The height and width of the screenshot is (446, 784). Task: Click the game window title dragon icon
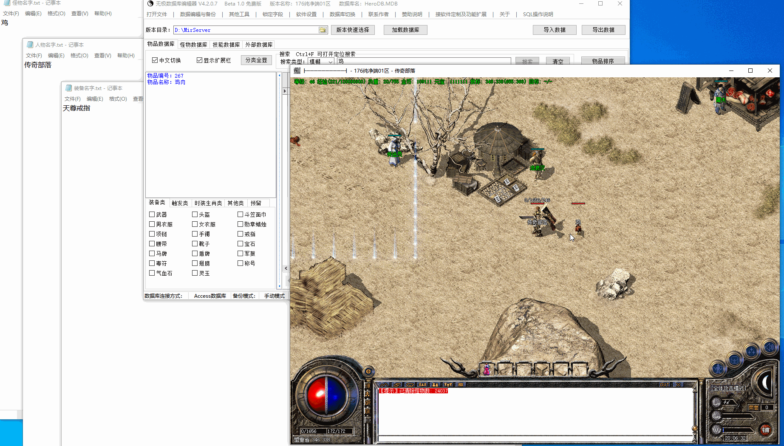(297, 71)
